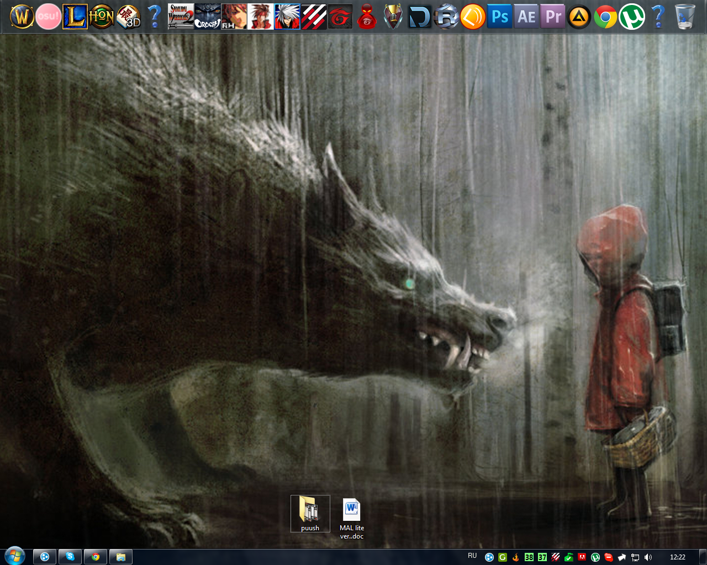Open the Recycle Bin on the dock
The height and width of the screenshot is (565, 707).
tap(685, 16)
